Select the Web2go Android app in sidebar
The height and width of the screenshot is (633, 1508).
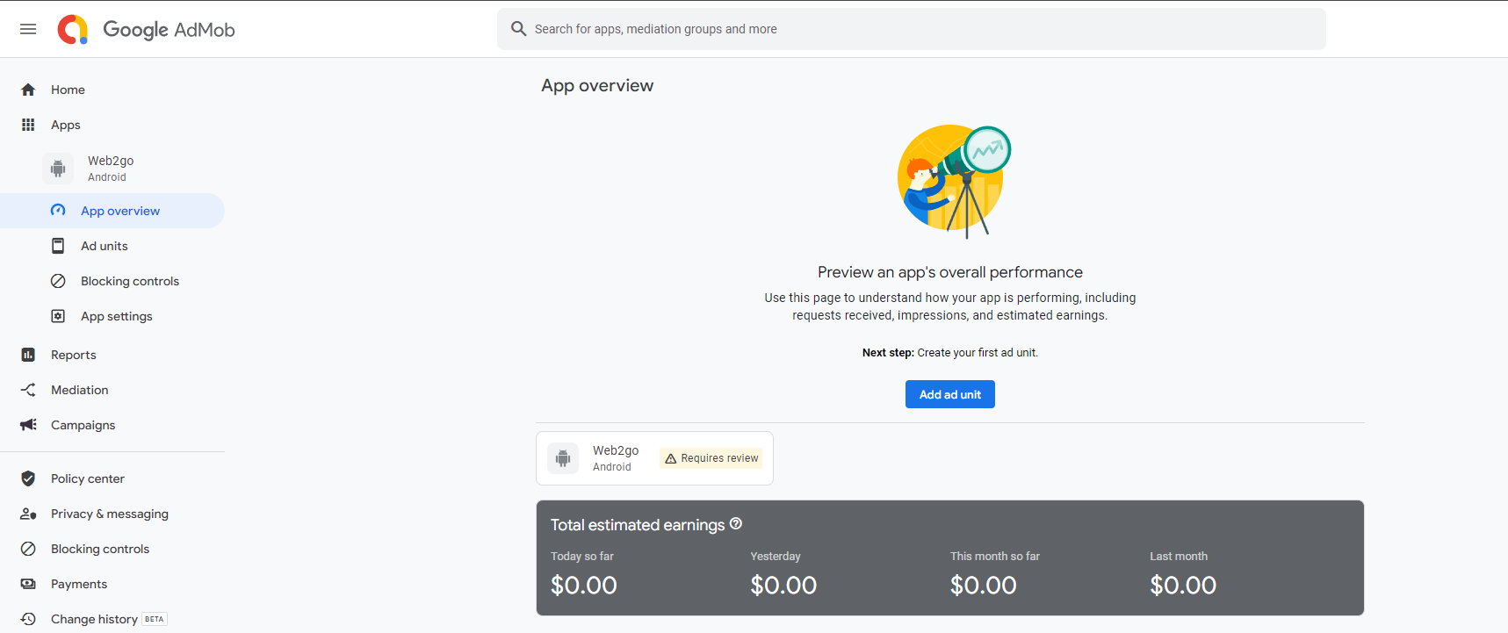pyautogui.click(x=111, y=168)
